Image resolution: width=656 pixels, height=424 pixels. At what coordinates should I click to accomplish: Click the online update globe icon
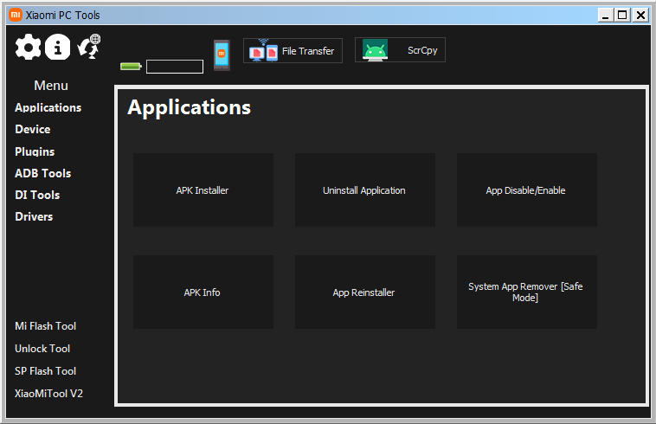tap(89, 47)
